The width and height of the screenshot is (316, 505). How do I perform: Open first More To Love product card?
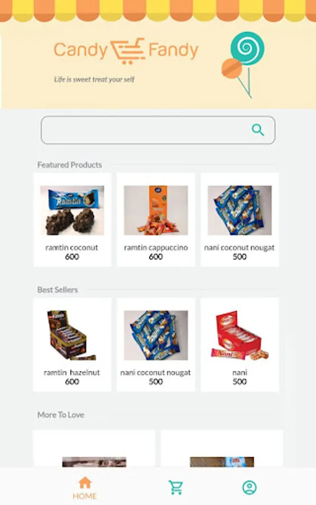(94, 448)
